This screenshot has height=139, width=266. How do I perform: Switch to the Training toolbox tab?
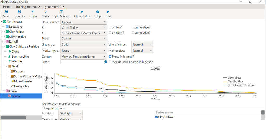click(27, 7)
